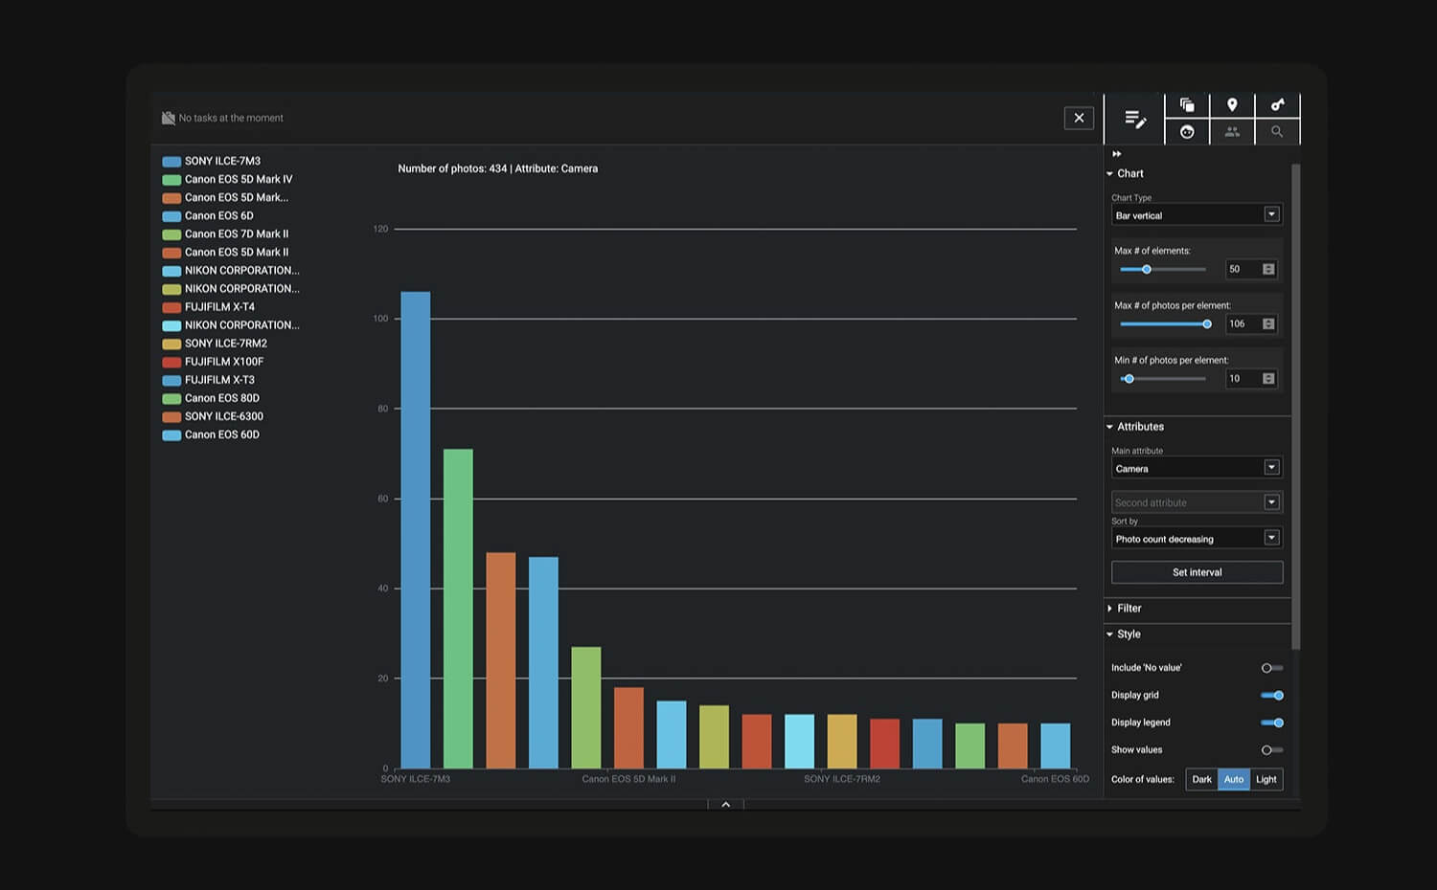
Task: Click the double-arrow collapse panel icon
Action: (1117, 154)
